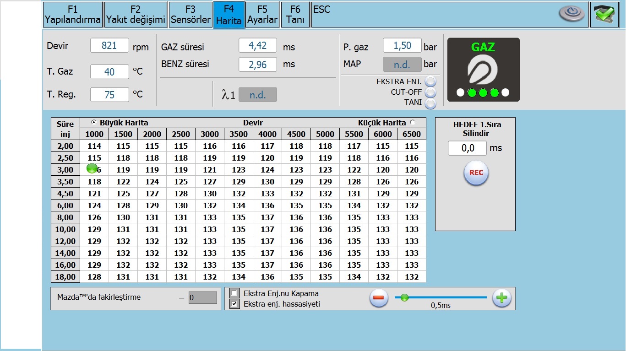Click the 6500 rpm column header
The height and width of the screenshot is (351, 626).
point(412,134)
